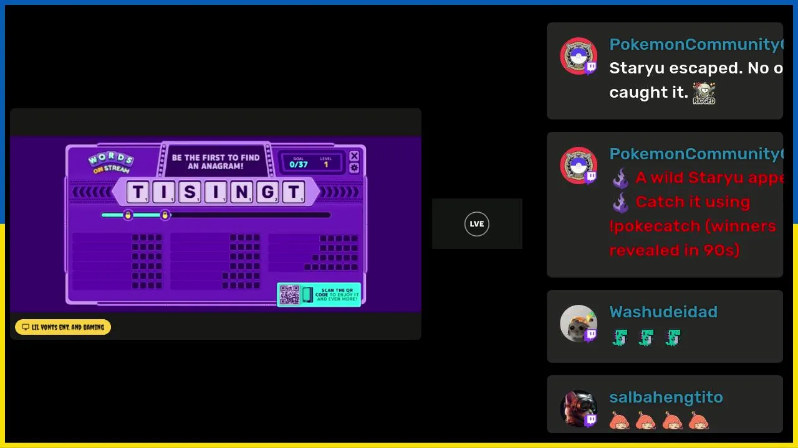Click the Twitch badge on Washudeidad's avatar
The height and width of the screenshot is (448, 798).
coord(590,335)
